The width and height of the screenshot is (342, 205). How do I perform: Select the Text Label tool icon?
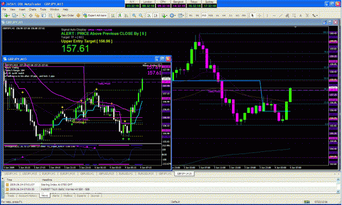coord(307,15)
